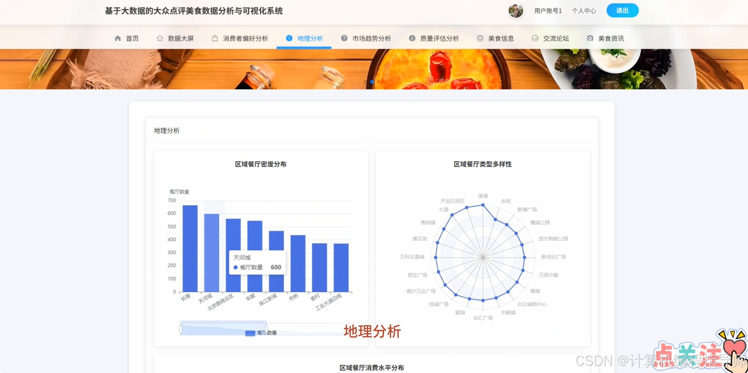The width and height of the screenshot is (748, 373).
Task: Open the user avatar in the header
Action: coord(516,11)
